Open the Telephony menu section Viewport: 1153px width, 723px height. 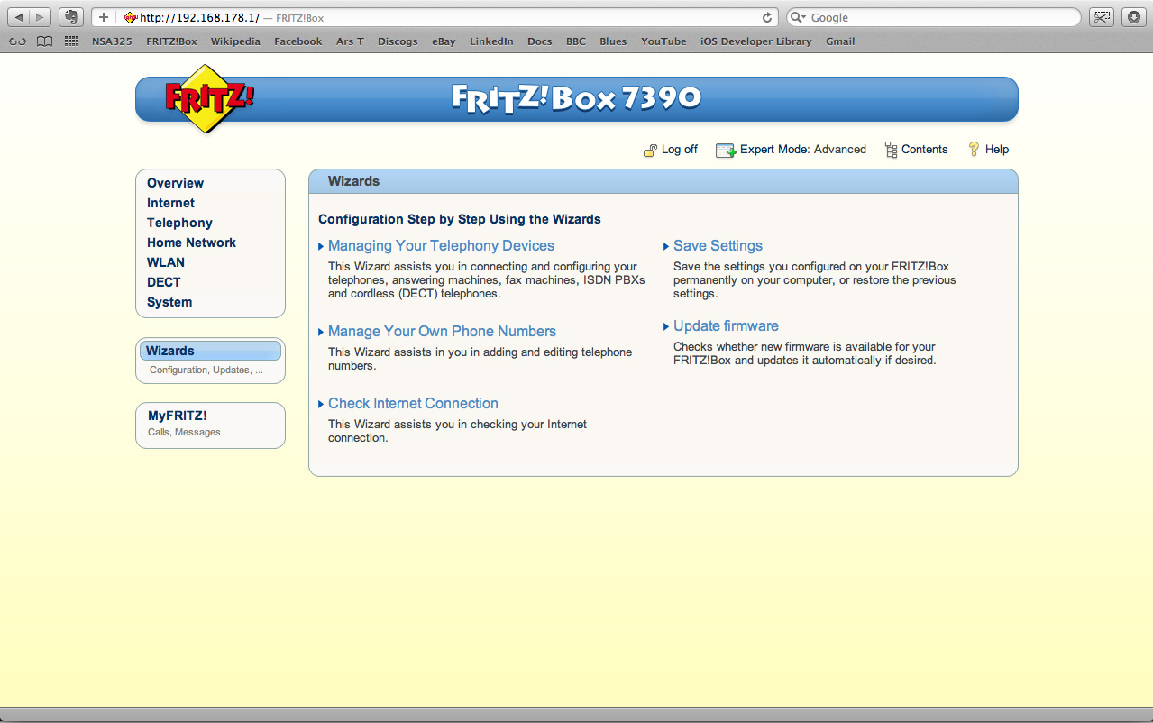click(x=179, y=223)
